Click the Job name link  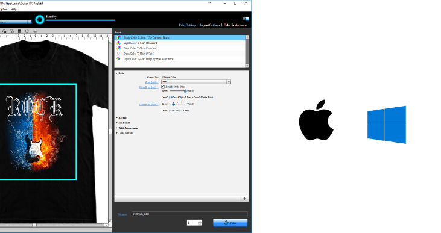click(x=122, y=214)
